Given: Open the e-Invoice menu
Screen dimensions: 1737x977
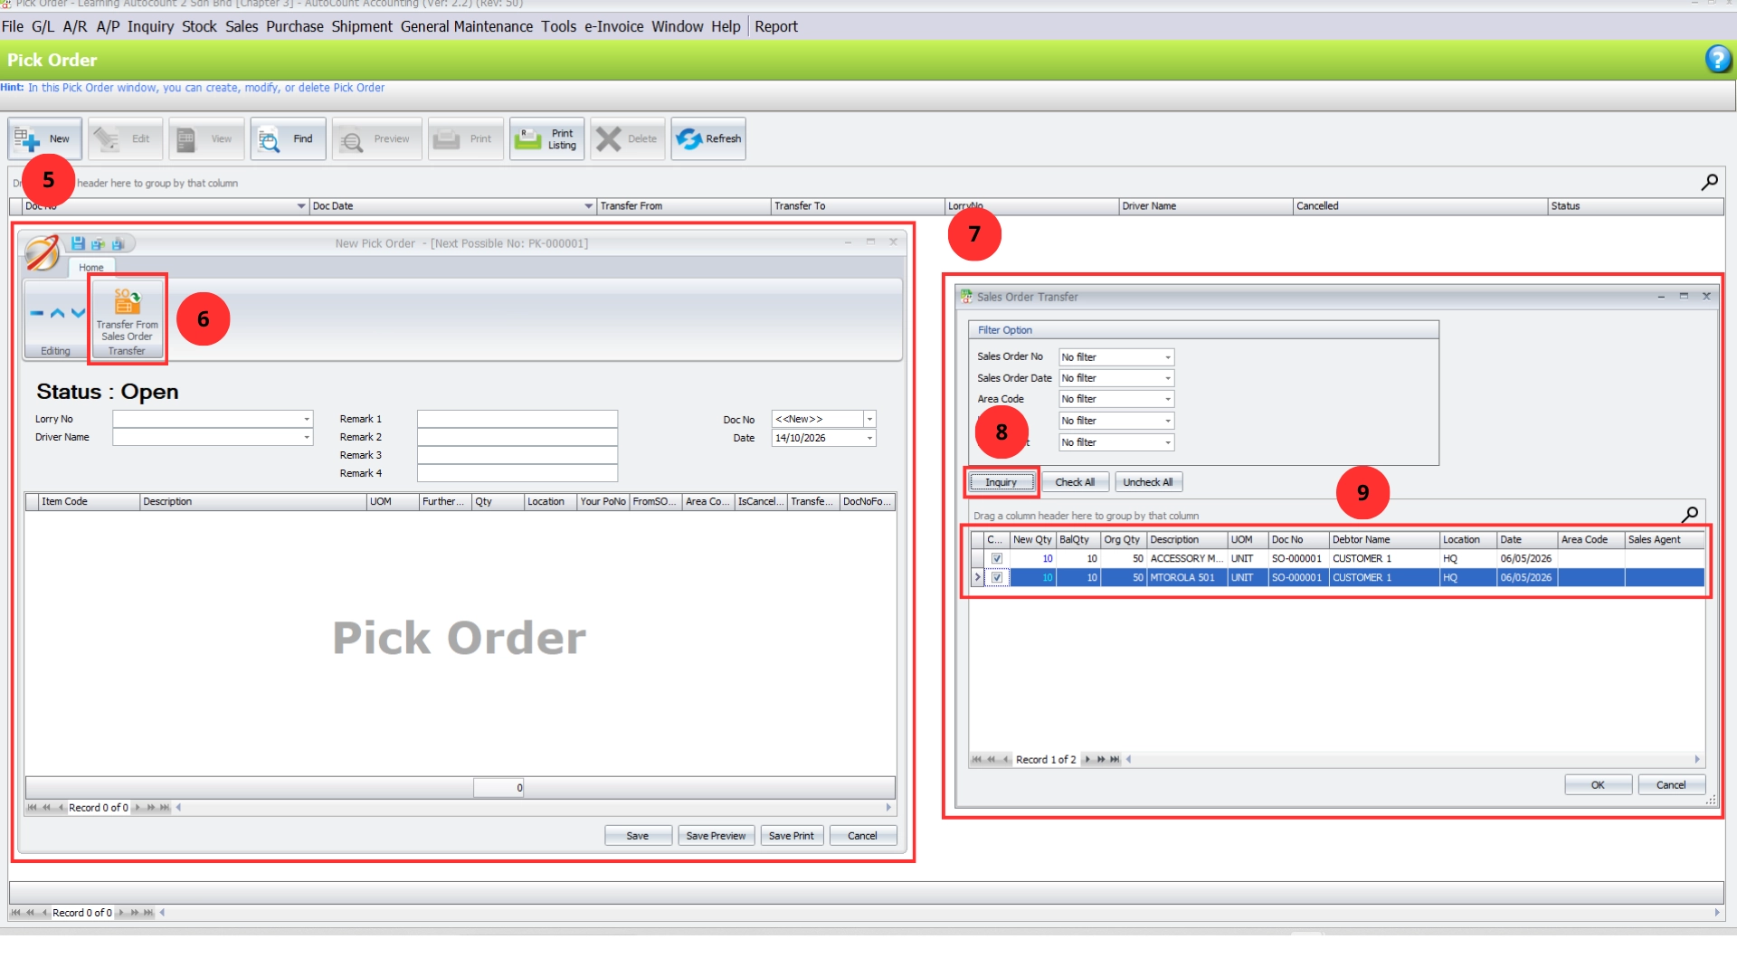Looking at the screenshot, I should (x=613, y=26).
